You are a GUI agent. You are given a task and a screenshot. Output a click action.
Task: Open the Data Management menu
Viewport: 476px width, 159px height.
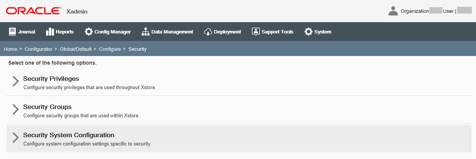pyautogui.click(x=167, y=32)
